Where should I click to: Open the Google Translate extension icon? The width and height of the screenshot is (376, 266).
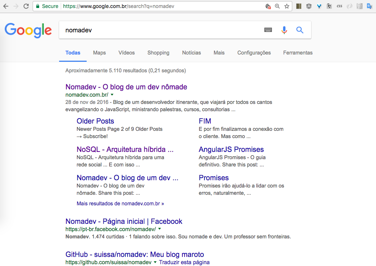[x=369, y=6]
